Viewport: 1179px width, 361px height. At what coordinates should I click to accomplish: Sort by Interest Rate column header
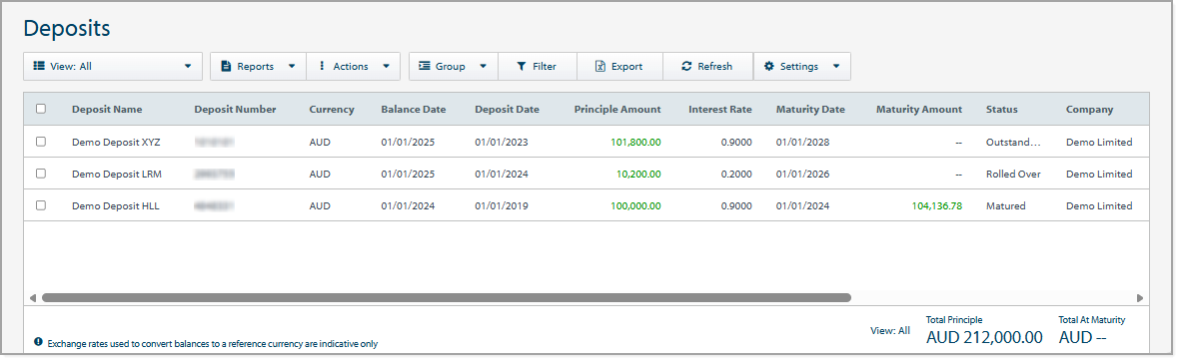[719, 109]
